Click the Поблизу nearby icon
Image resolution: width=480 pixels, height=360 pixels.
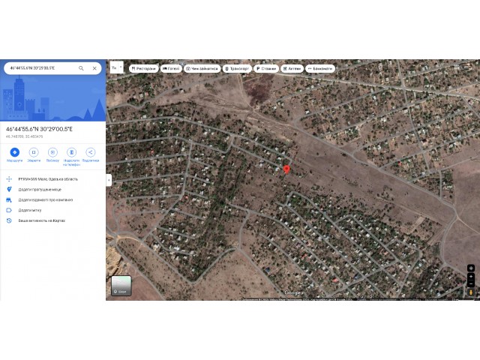[x=52, y=152]
